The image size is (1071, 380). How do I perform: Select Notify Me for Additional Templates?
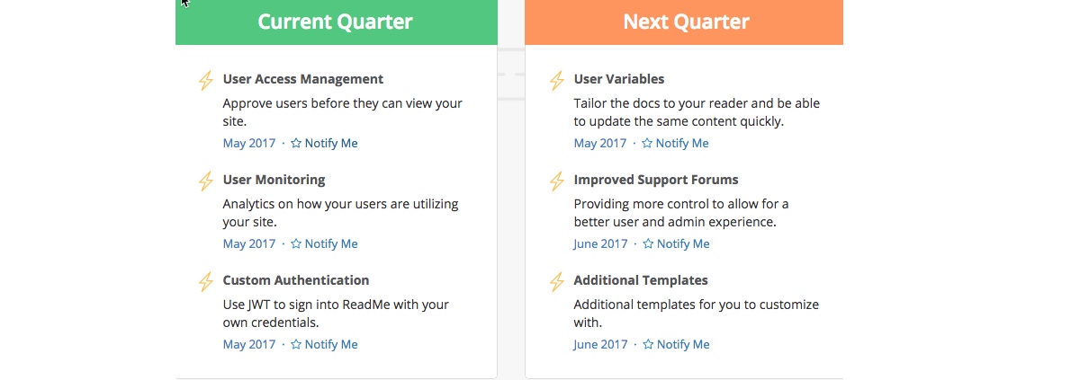click(676, 345)
